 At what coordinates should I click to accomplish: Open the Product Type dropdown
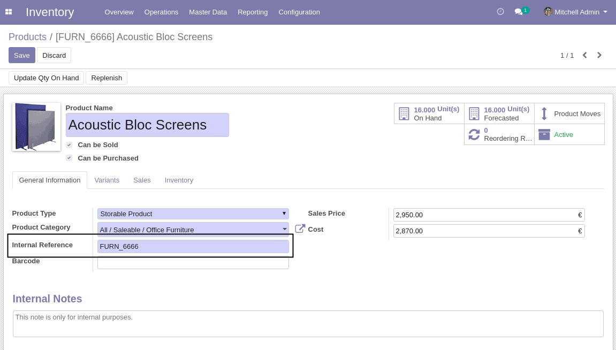click(193, 214)
